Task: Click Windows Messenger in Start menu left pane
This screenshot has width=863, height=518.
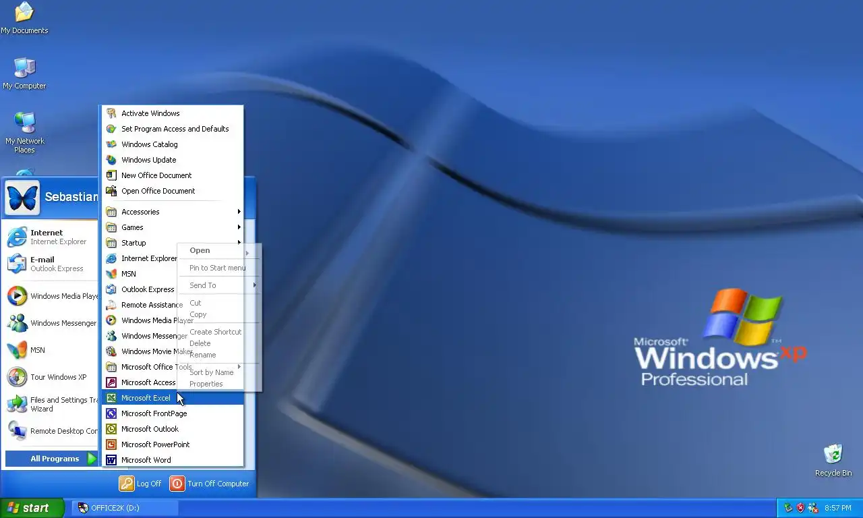Action: click(x=52, y=323)
